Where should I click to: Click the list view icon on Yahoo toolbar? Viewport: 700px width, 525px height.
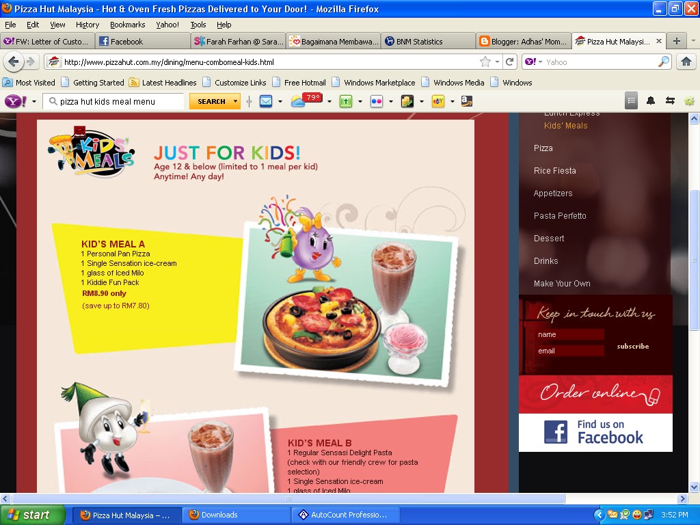(x=631, y=101)
